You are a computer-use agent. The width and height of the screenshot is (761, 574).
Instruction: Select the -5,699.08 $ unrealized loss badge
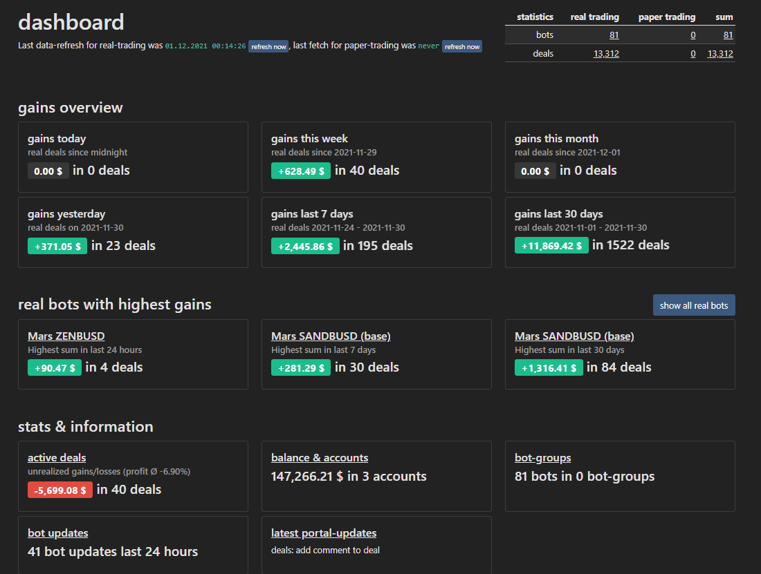coord(59,490)
